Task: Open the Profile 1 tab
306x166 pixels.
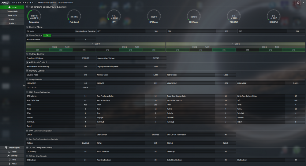Action: point(12,19)
